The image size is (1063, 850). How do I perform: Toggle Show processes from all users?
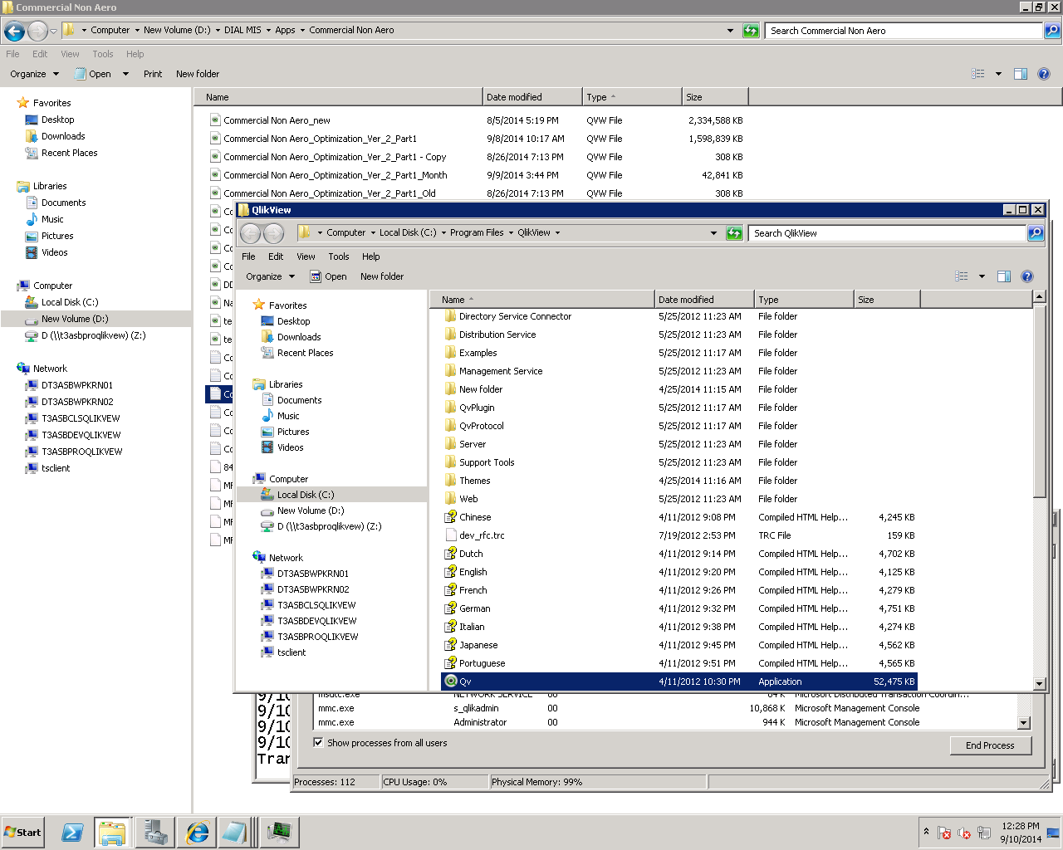click(318, 743)
